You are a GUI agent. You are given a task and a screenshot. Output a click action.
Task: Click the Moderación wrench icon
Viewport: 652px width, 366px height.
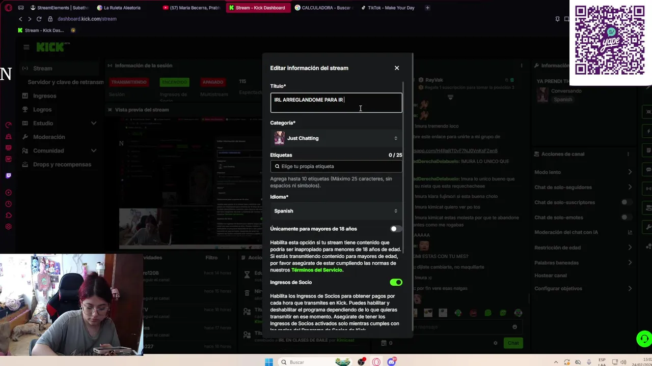click(x=25, y=137)
